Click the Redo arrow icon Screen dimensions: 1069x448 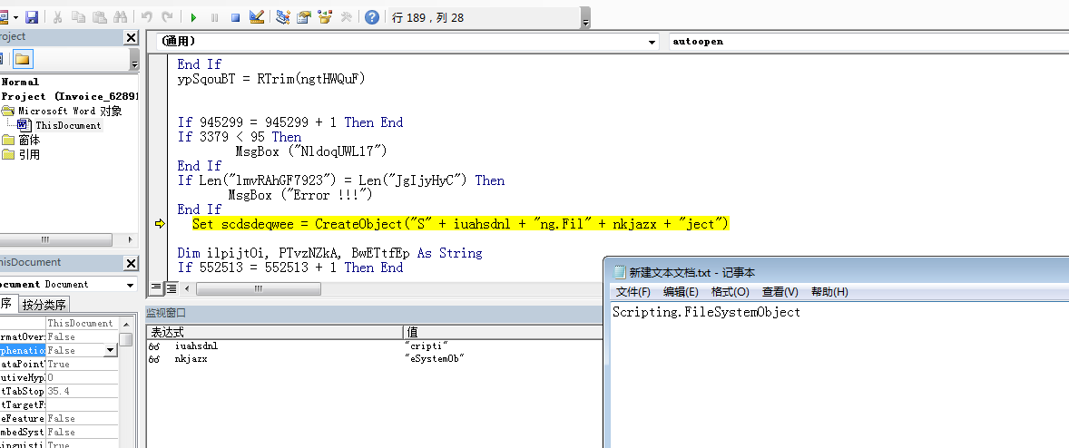coord(167,17)
